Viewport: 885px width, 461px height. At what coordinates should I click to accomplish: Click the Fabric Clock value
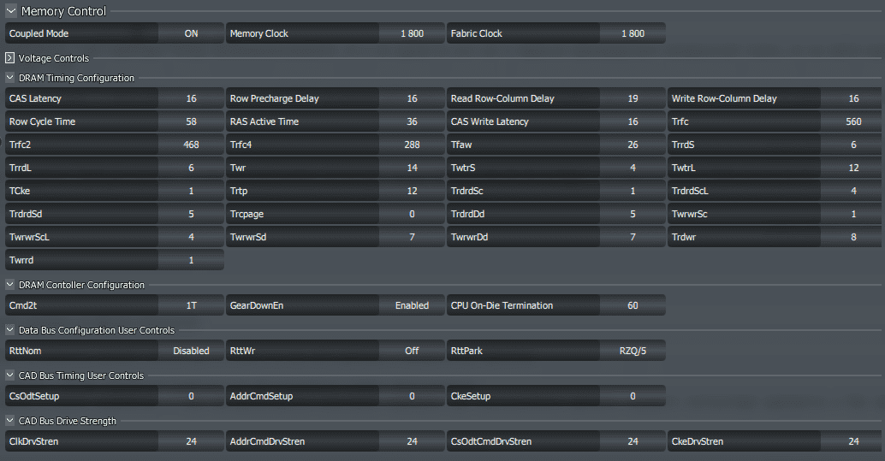point(633,33)
